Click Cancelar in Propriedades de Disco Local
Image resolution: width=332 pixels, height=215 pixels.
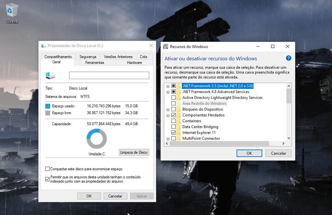coord(115,196)
